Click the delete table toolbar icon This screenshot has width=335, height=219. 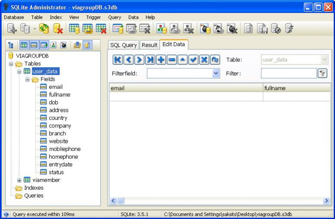point(101,29)
